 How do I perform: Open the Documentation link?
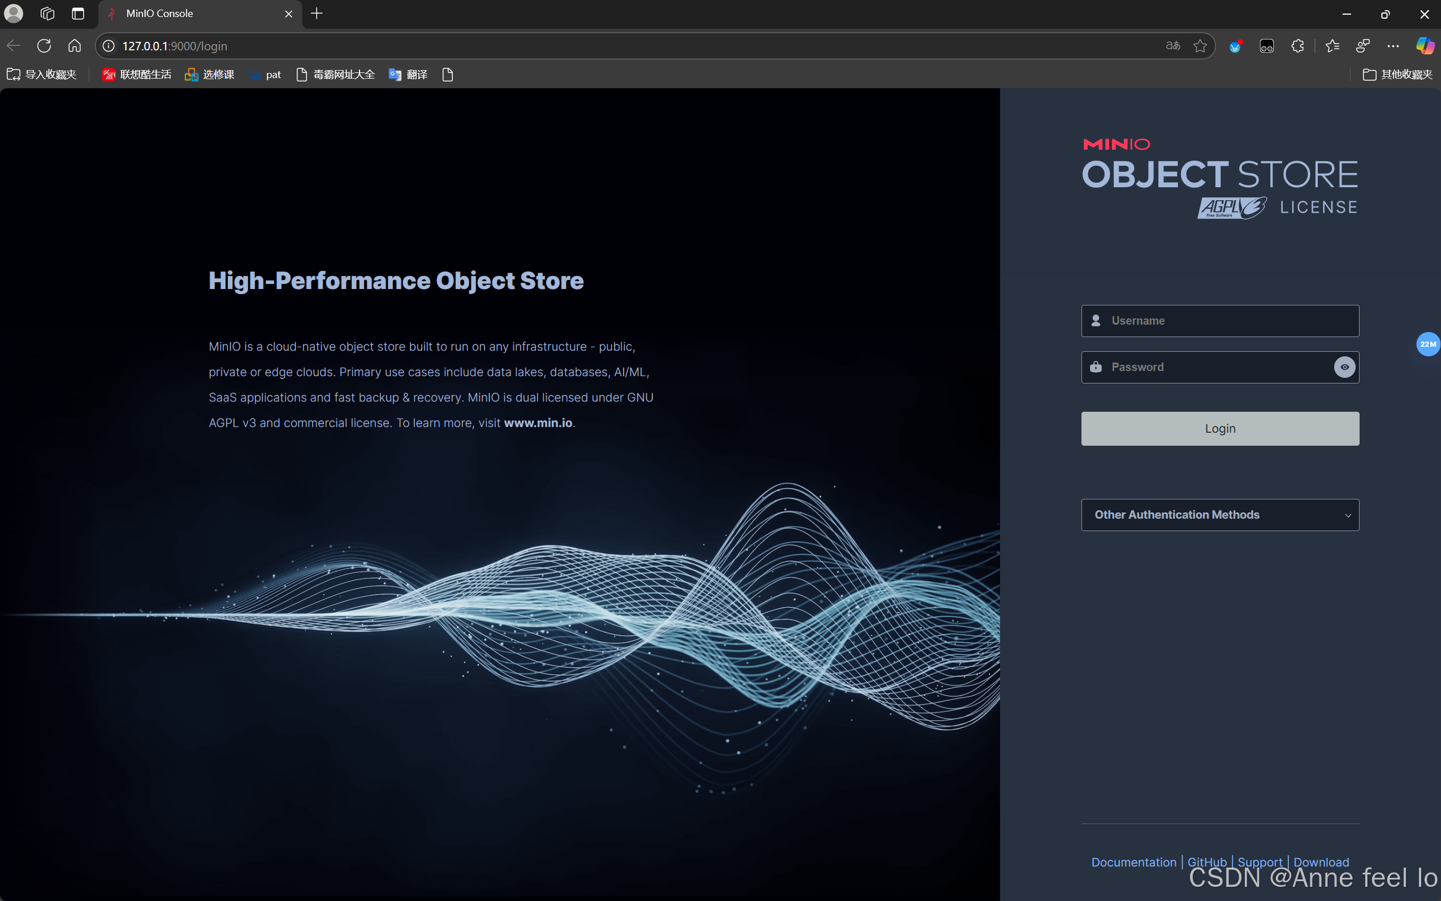click(1133, 861)
